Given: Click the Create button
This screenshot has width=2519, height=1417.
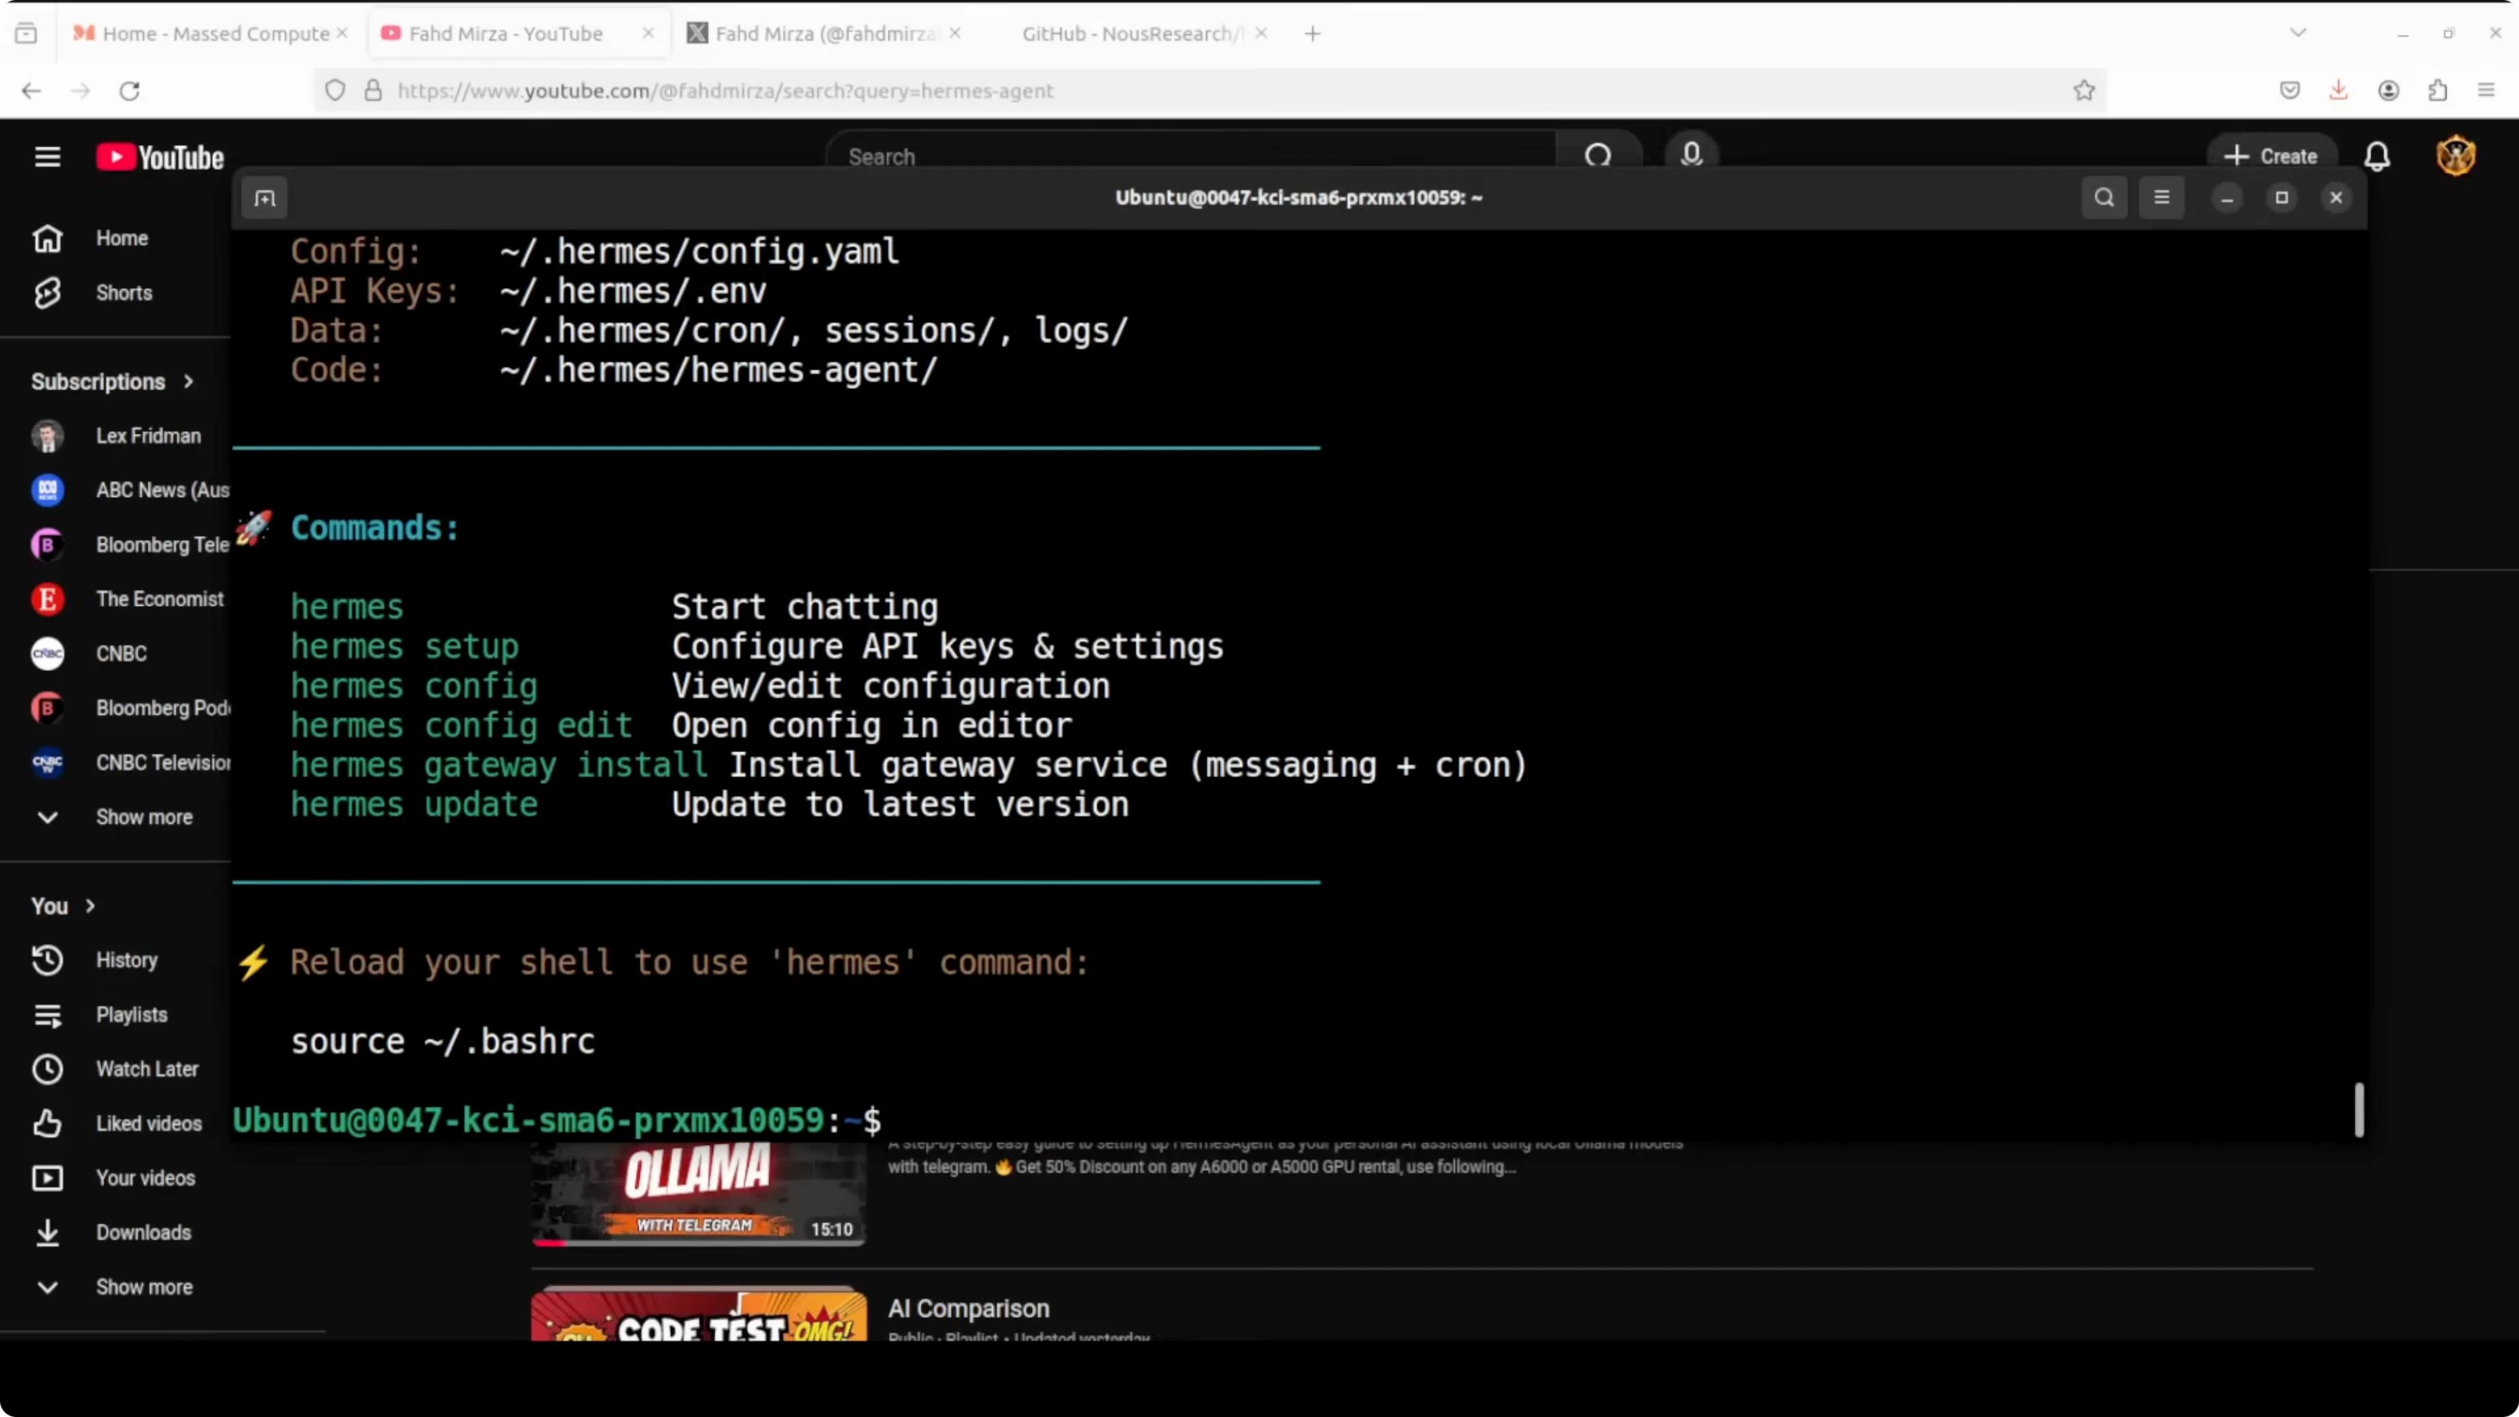Looking at the screenshot, I should point(2271,157).
